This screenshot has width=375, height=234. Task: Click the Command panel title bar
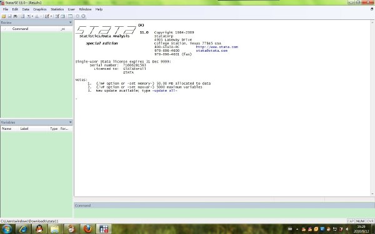pyautogui.click(x=224, y=205)
